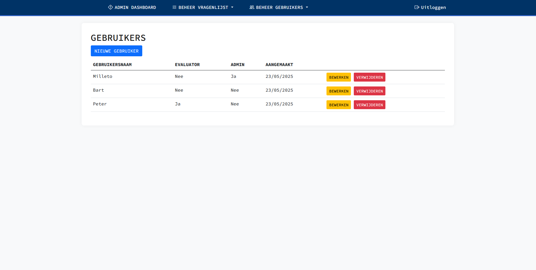This screenshot has width=536, height=270.
Task: Open the Beheer Vragenlijst dropdown
Action: click(202, 7)
